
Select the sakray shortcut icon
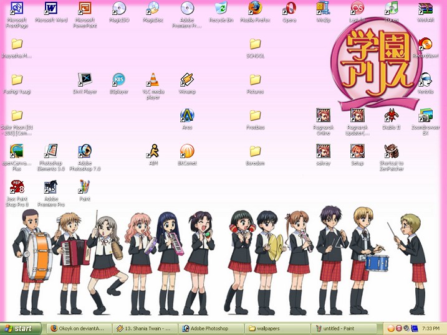pyautogui.click(x=324, y=151)
